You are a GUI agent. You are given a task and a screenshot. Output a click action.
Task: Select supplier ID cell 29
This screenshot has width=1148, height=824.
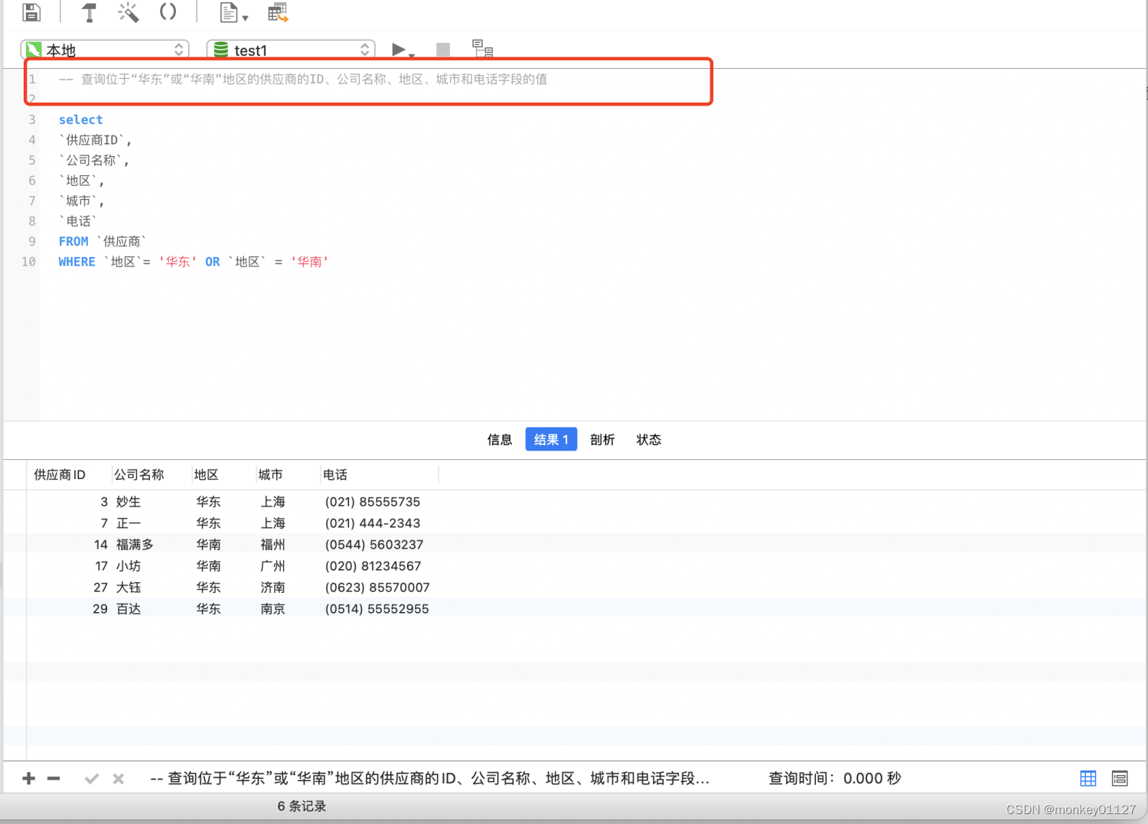[x=100, y=609]
